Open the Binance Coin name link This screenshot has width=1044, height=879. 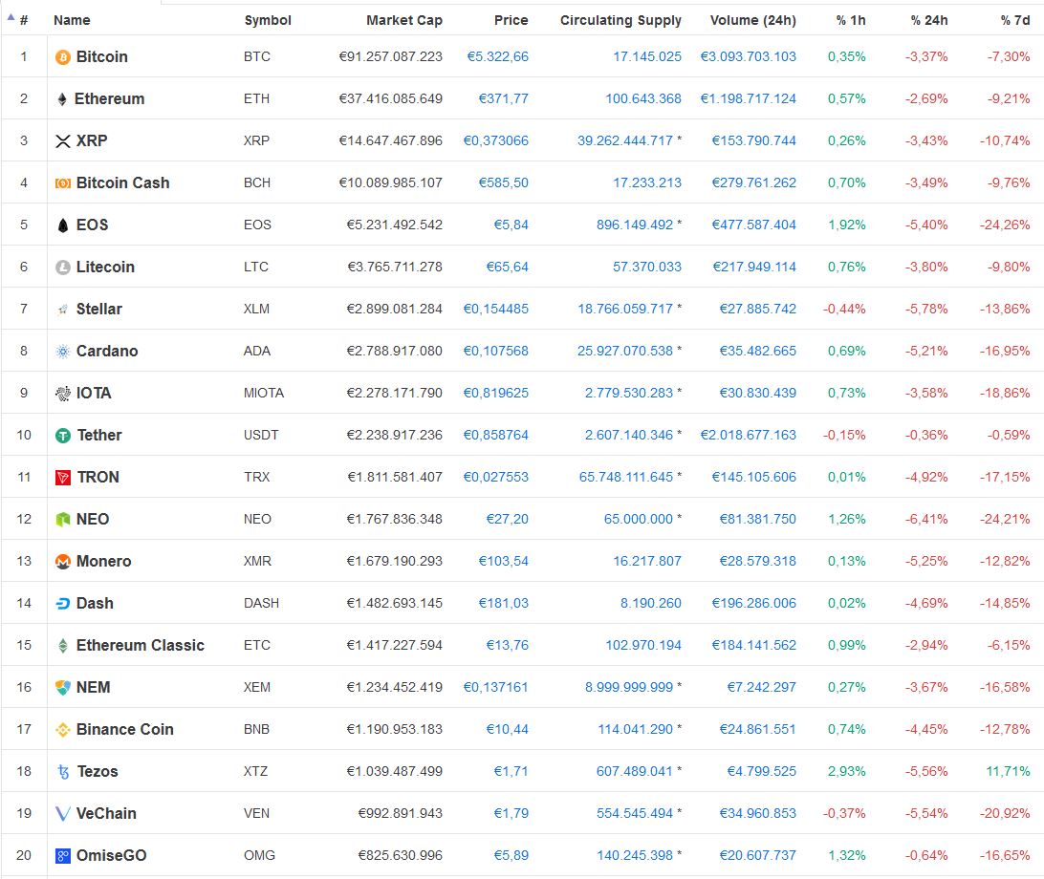(x=124, y=729)
